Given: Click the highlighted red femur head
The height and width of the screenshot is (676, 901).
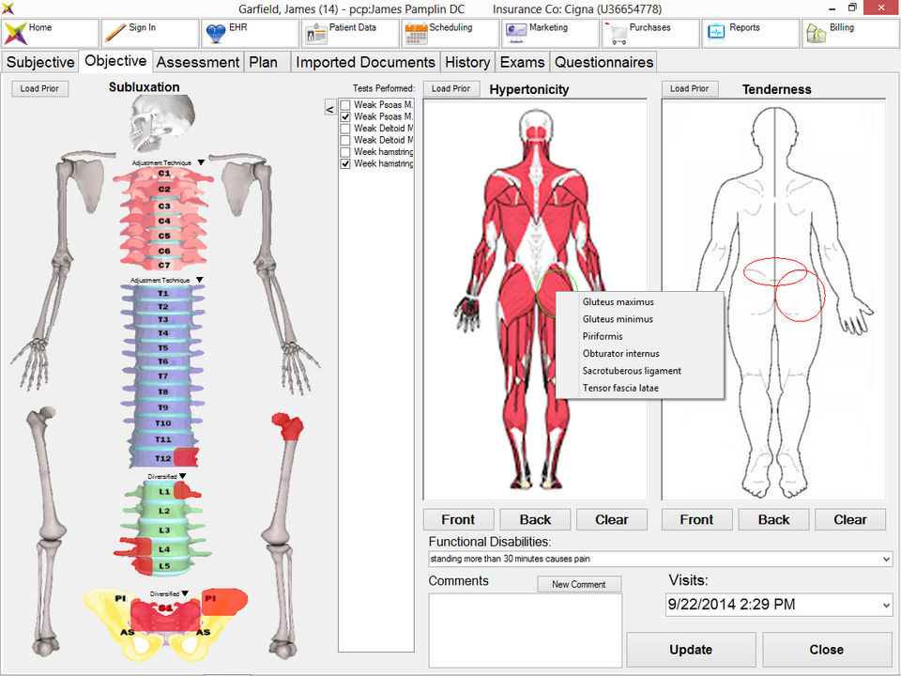Looking at the screenshot, I should [x=288, y=426].
